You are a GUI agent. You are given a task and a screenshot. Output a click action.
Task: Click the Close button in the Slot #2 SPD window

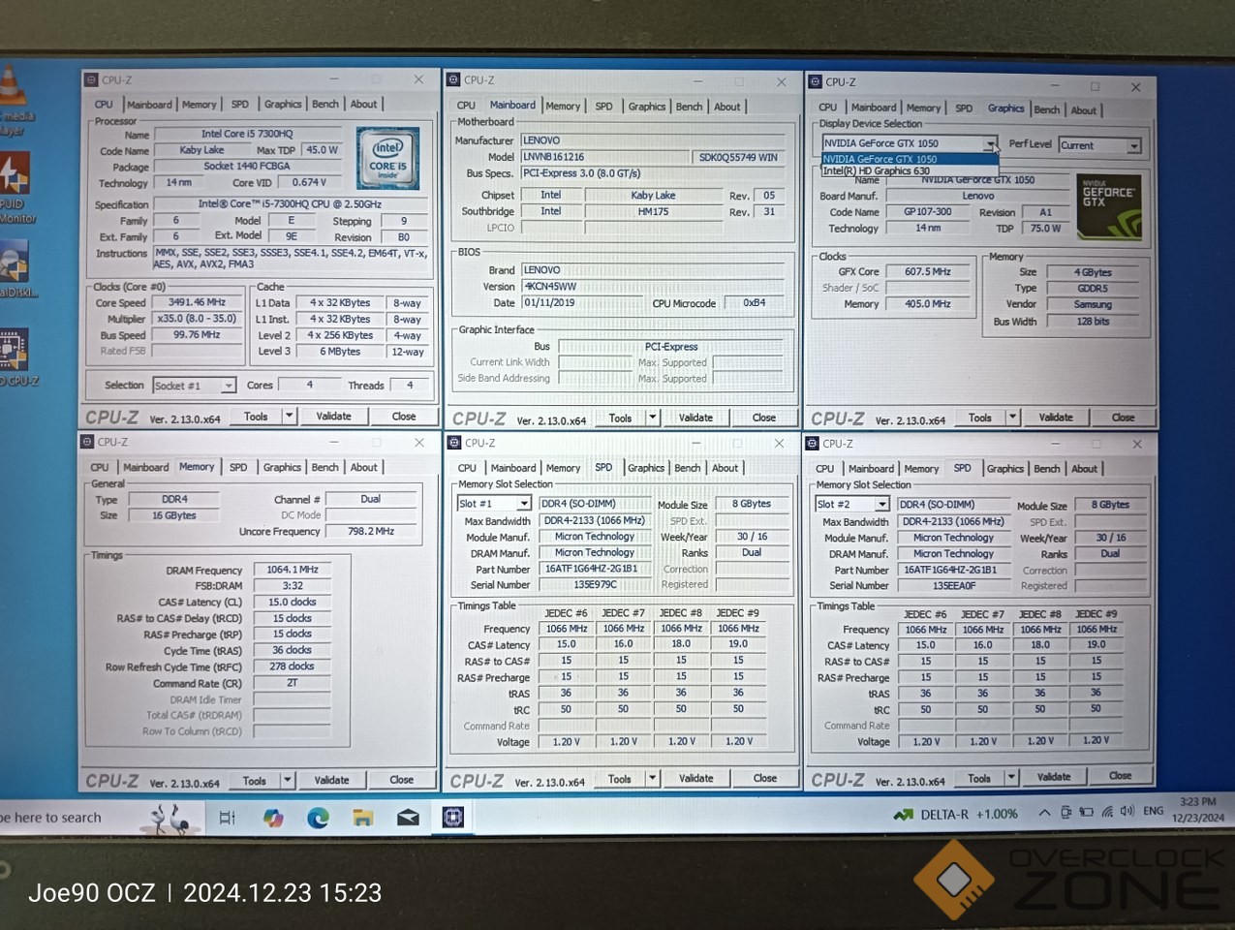point(1120,776)
